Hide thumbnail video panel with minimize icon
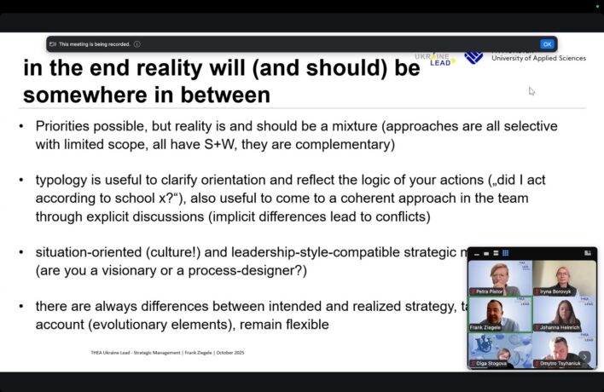 tap(478, 253)
